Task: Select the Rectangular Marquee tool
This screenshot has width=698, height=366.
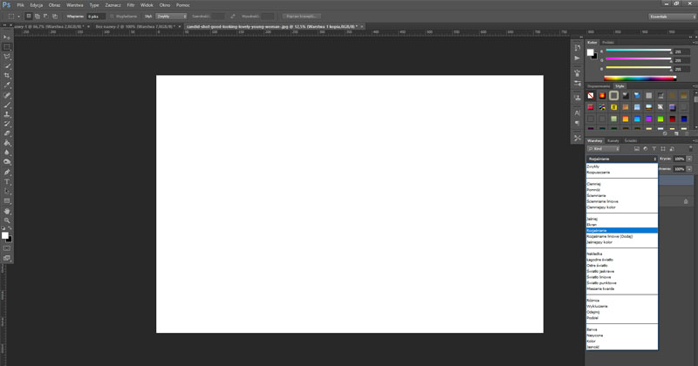Action: pos(7,47)
